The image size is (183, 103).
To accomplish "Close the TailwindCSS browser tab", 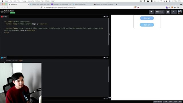I will click(28, 4).
